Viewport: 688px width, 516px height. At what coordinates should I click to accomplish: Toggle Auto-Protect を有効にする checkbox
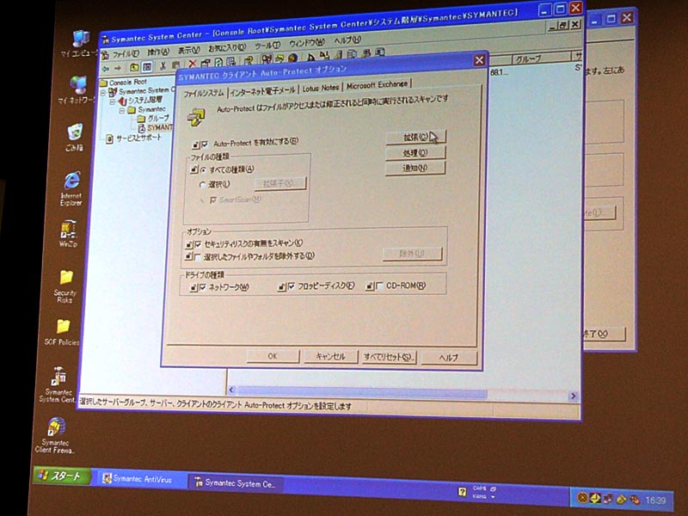(x=205, y=144)
